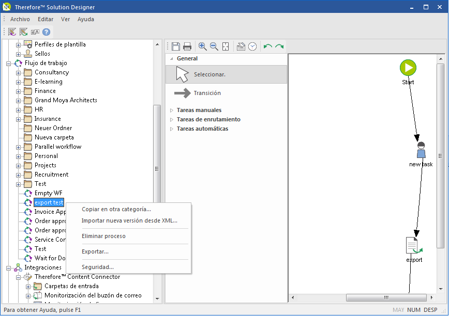This screenshot has height=316, width=449.
Task: Select the Neuer Ordner folder
Action: coord(53,128)
